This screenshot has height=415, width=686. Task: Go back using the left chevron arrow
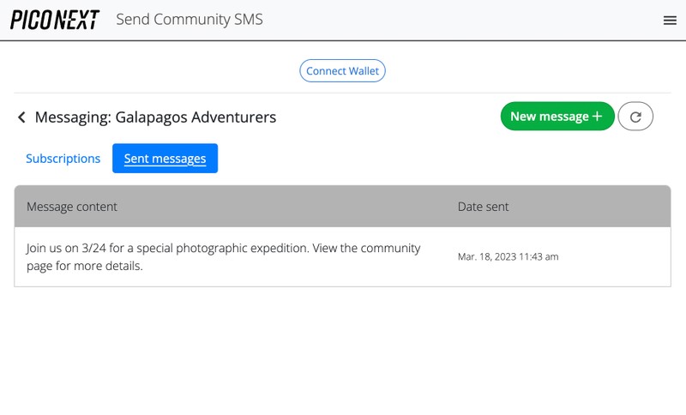point(21,117)
